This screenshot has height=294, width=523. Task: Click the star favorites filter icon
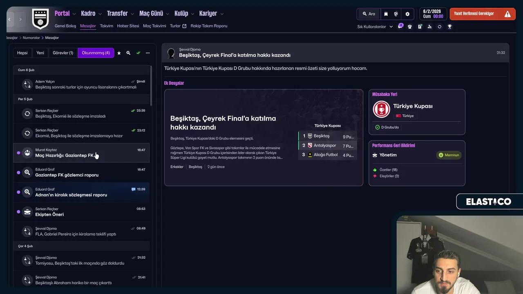[x=119, y=53]
